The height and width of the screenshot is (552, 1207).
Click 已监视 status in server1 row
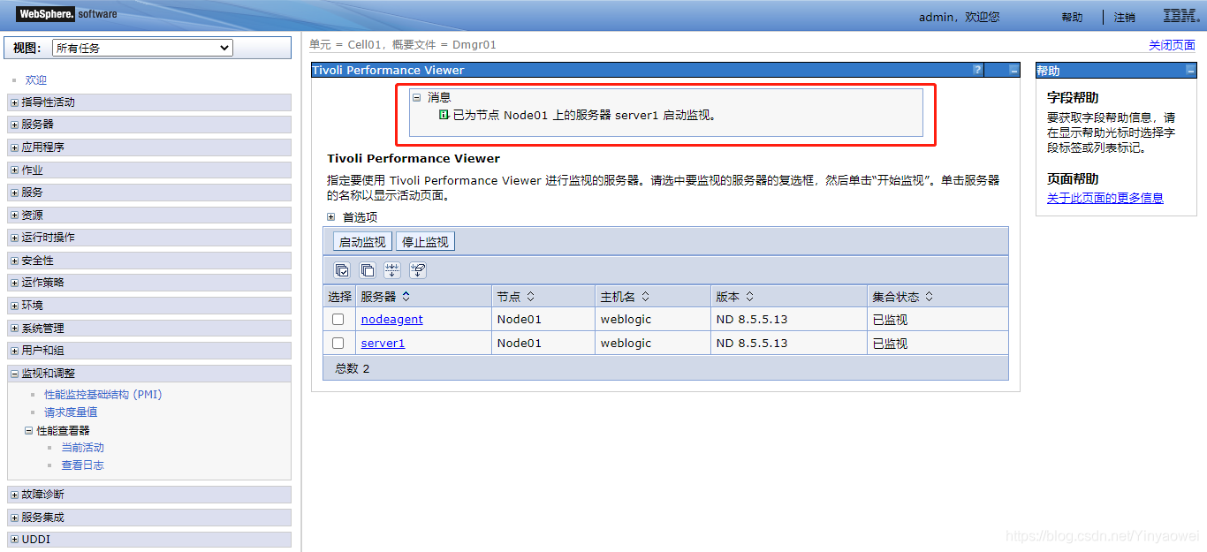point(890,344)
